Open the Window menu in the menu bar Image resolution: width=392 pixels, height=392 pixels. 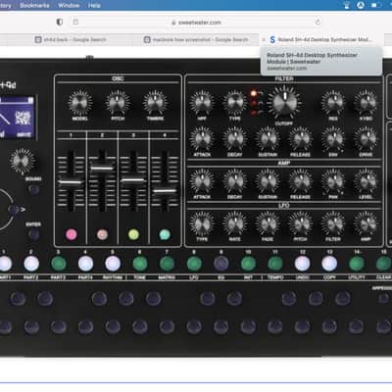tap(69, 5)
